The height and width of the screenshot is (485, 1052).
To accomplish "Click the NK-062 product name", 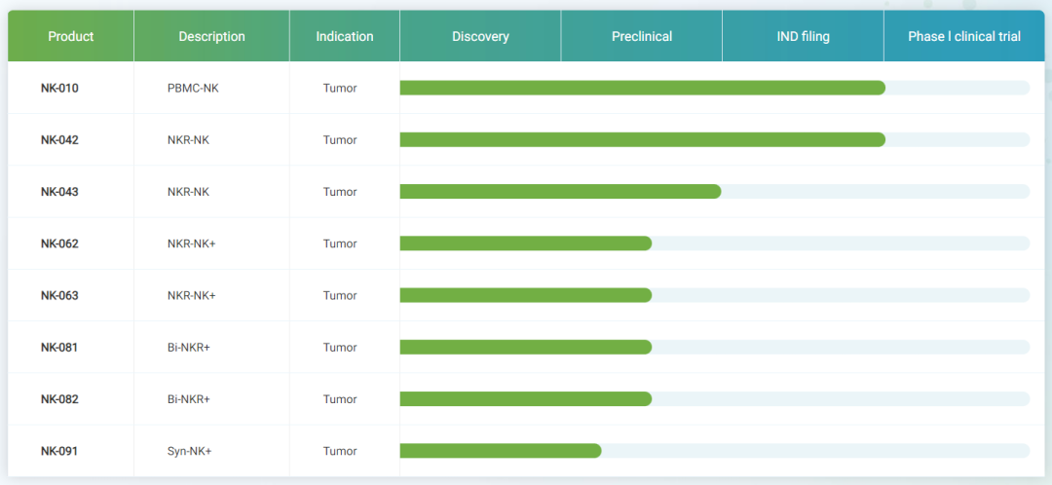I will (59, 243).
